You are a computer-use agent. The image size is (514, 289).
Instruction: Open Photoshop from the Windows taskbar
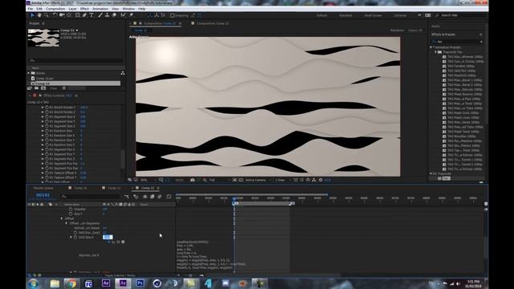[140, 283]
